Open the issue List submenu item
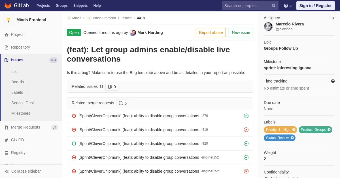Screen dimensions: 340x178 coord(14,71)
